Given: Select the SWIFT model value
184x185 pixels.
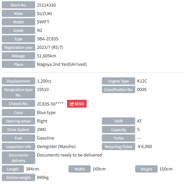Looking at the screenshot, I should (43, 22).
